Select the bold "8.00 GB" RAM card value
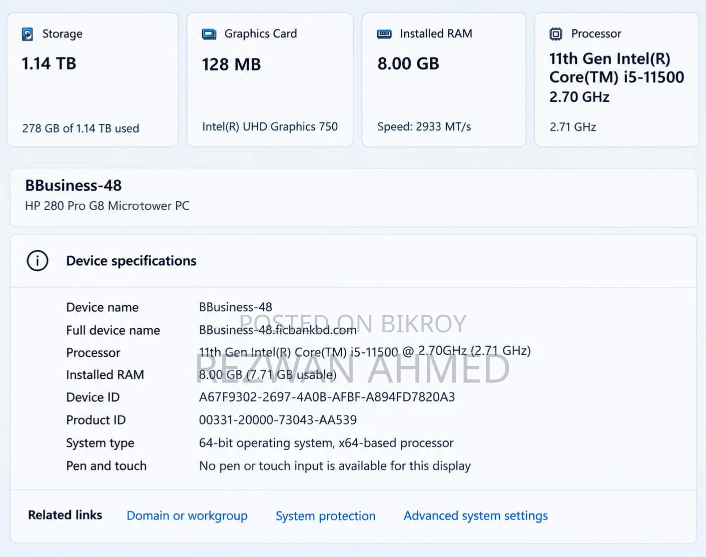This screenshot has height=557, width=706. pos(408,63)
